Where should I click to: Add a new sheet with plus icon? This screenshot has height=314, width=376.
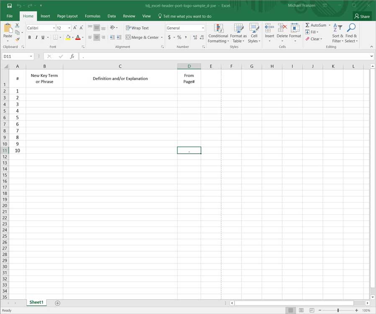(x=57, y=303)
